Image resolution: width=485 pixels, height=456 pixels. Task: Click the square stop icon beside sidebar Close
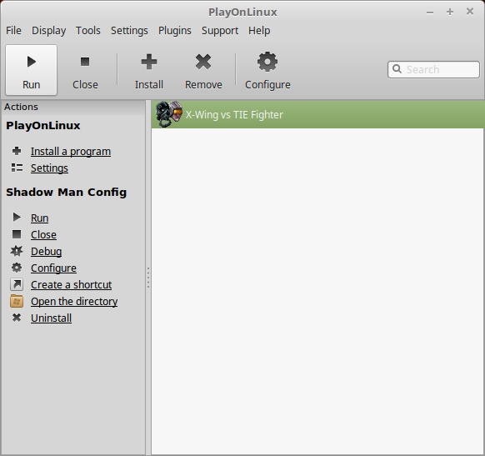(x=17, y=234)
